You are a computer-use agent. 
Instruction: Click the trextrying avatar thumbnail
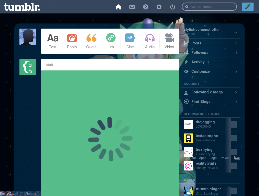click(x=188, y=152)
